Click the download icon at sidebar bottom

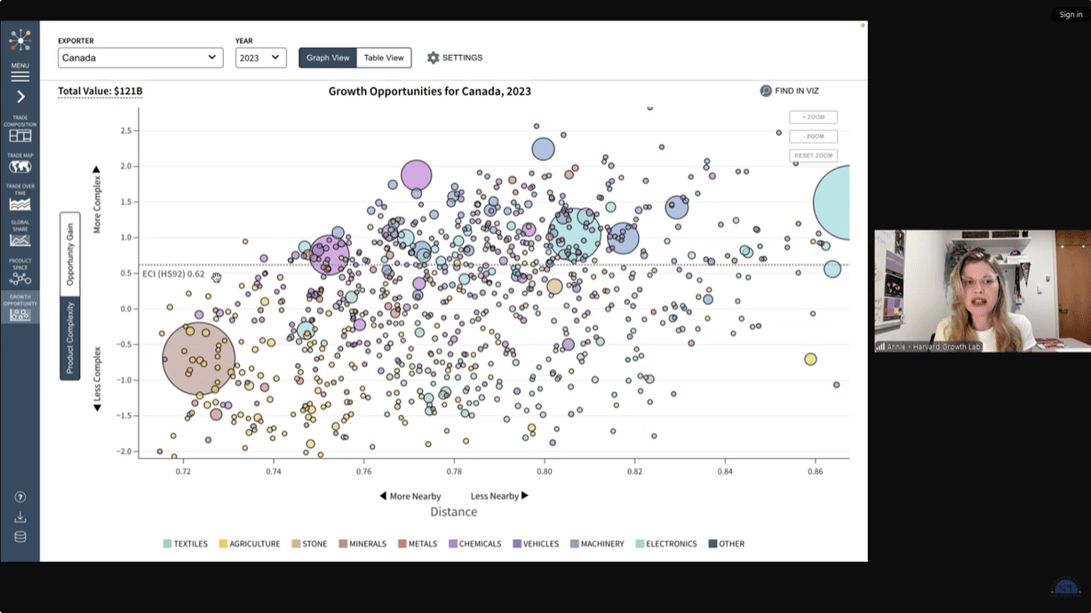click(20, 515)
